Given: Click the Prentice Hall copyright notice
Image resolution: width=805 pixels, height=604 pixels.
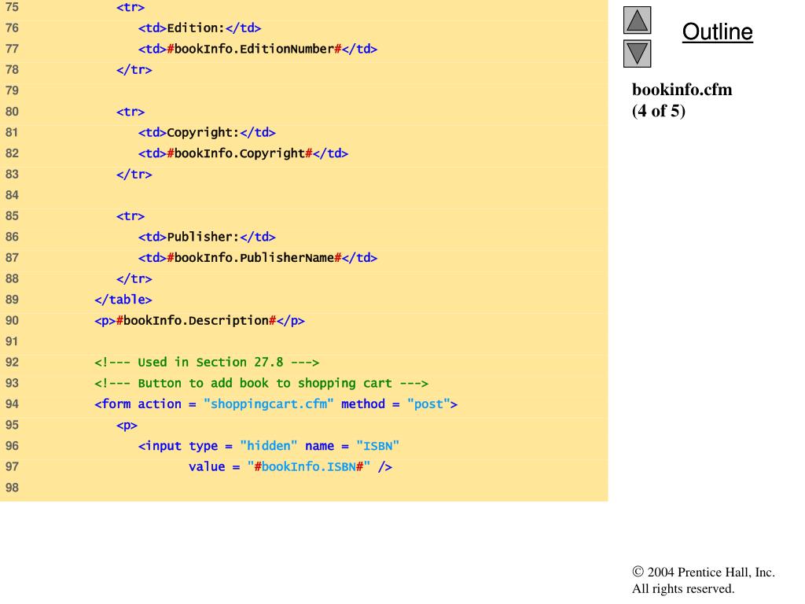Looking at the screenshot, I should pyautogui.click(x=704, y=573).
